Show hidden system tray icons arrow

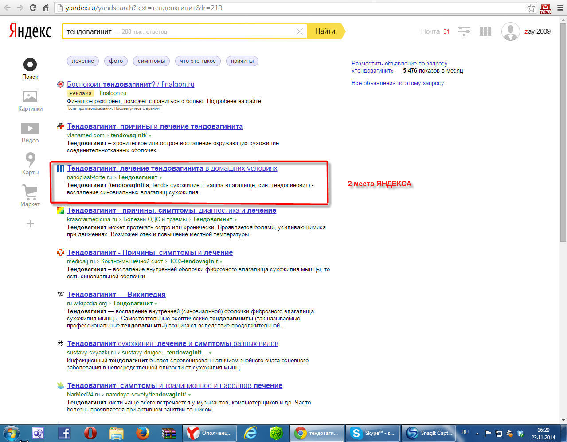pyautogui.click(x=477, y=433)
